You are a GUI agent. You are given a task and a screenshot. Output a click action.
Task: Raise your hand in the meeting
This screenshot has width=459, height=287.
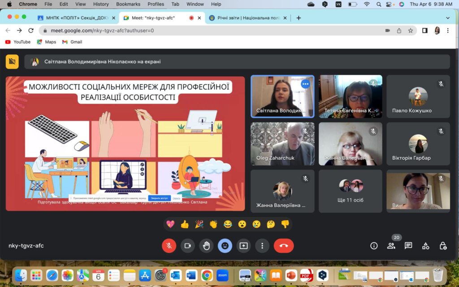206,246
